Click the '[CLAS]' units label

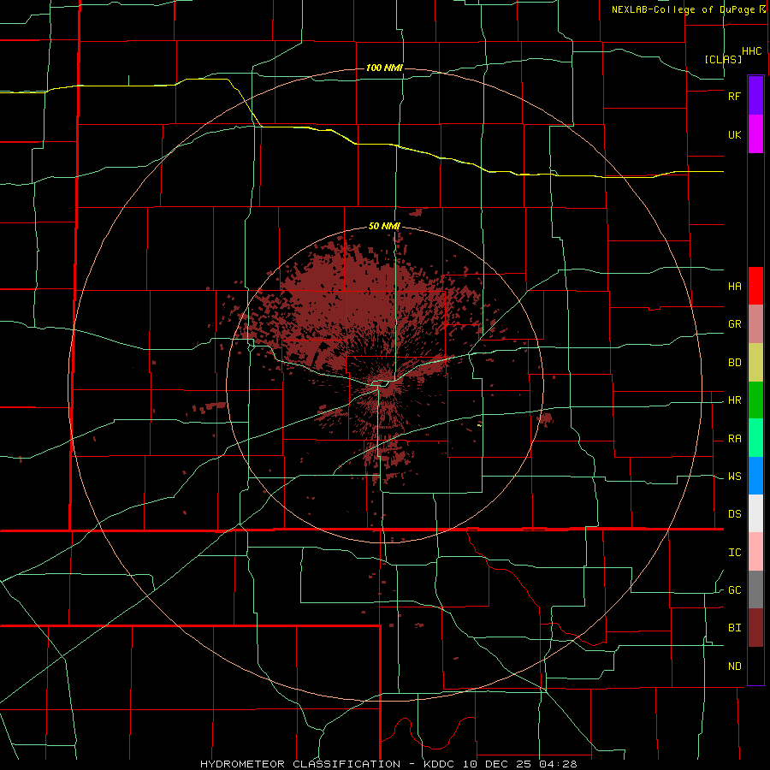pyautogui.click(x=723, y=59)
